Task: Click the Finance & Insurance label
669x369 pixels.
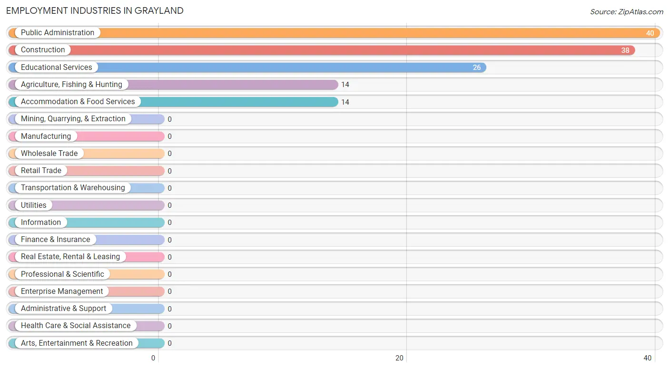Action: [55, 240]
